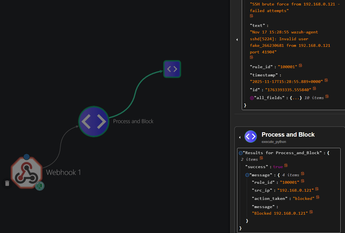This screenshot has width=345, height=233.
Task: Expand the all_fields object
Action: tap(252, 98)
